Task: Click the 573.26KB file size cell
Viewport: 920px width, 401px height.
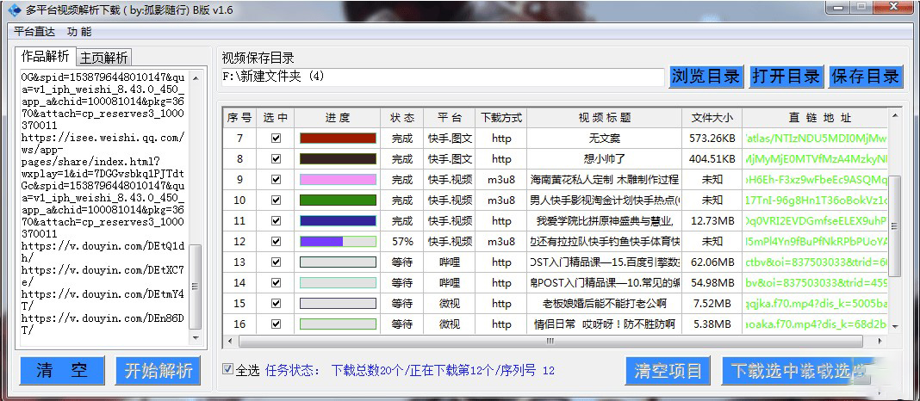Action: [x=712, y=139]
